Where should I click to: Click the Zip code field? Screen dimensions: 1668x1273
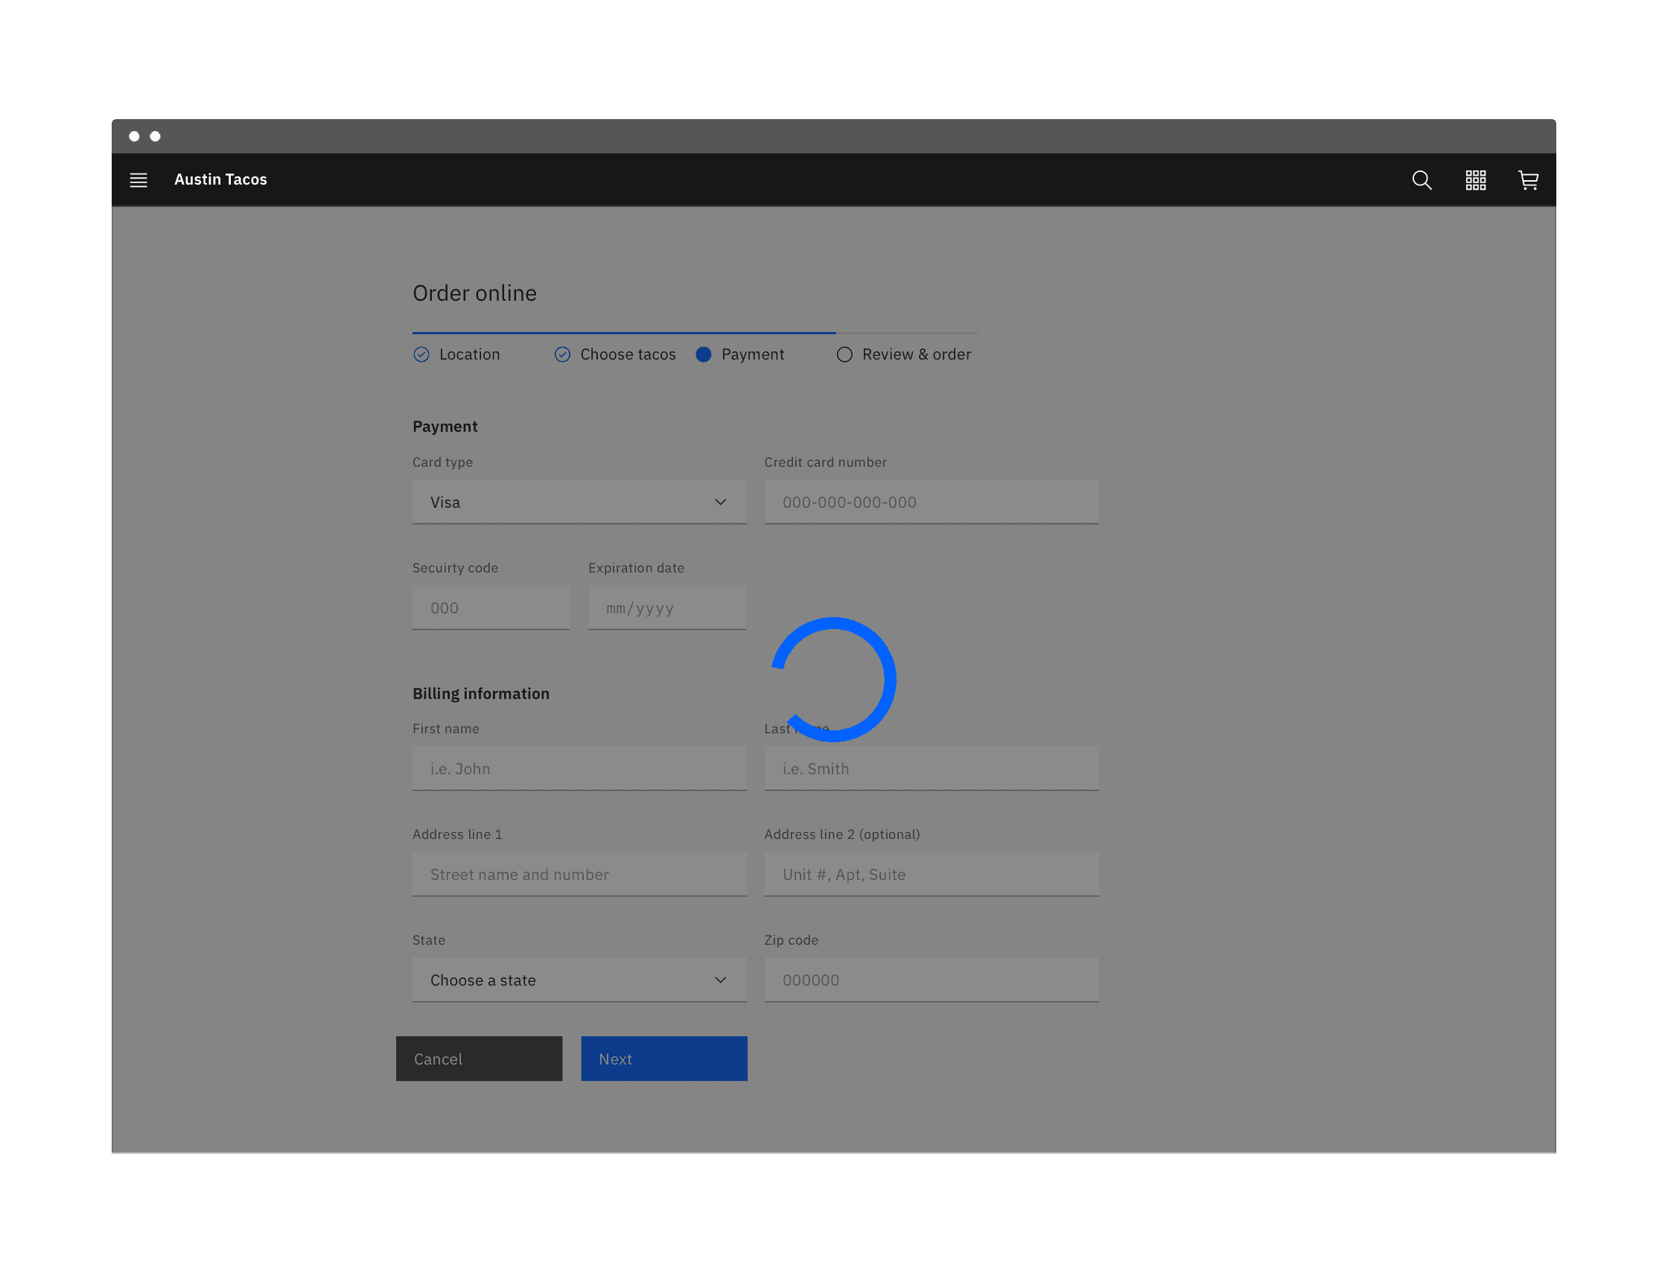[x=931, y=979]
